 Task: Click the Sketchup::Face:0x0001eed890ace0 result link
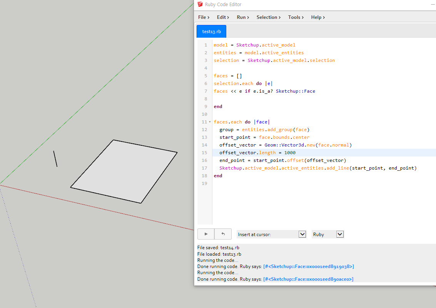pos(308,279)
